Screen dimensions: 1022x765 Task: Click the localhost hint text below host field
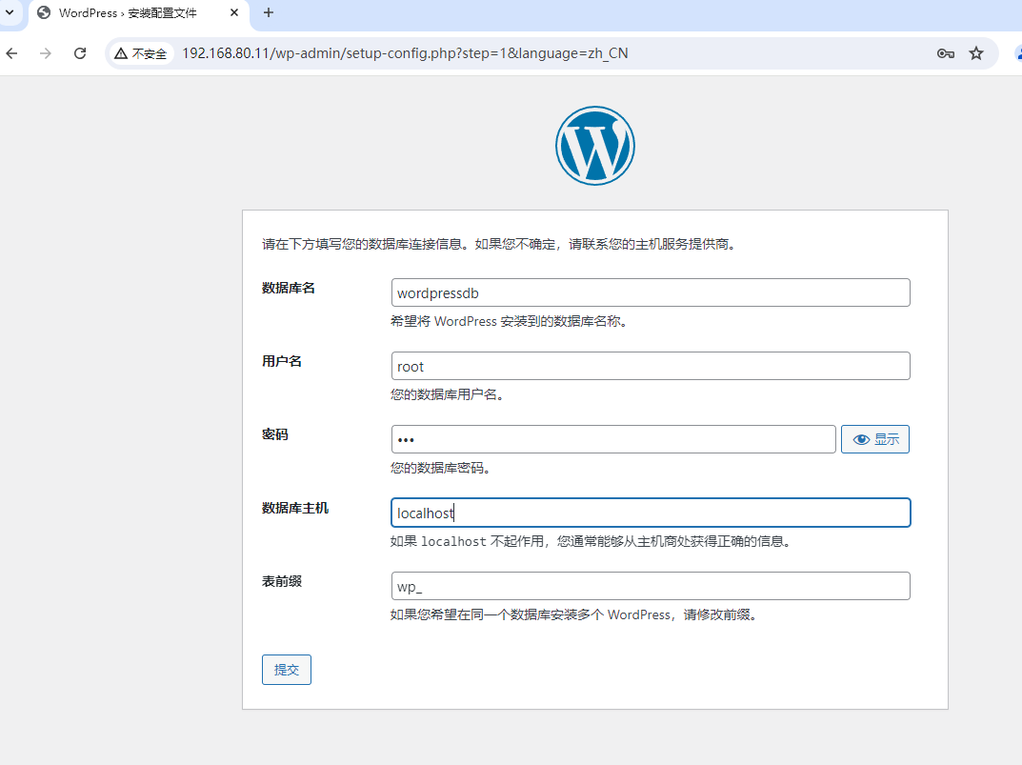(x=591, y=541)
